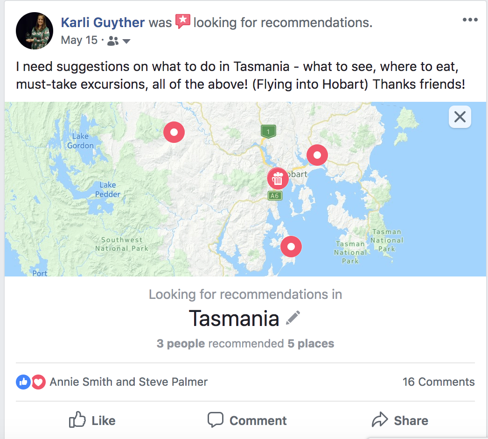Open audience privacy dropdown next to date

pos(126,41)
